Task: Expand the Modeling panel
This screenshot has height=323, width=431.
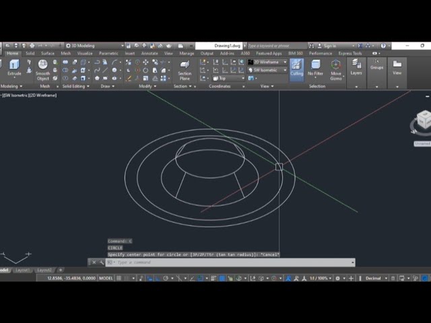Action: (x=11, y=86)
